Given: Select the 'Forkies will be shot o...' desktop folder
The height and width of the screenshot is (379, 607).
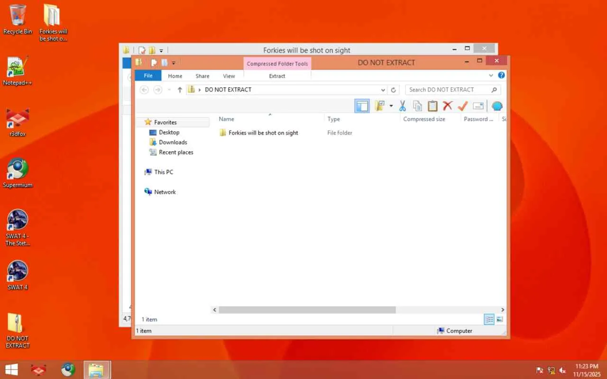Looking at the screenshot, I should tap(53, 23).
